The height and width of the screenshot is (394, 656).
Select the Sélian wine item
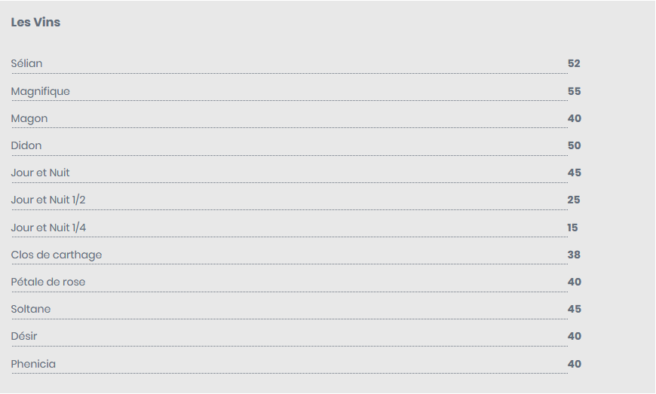27,63
